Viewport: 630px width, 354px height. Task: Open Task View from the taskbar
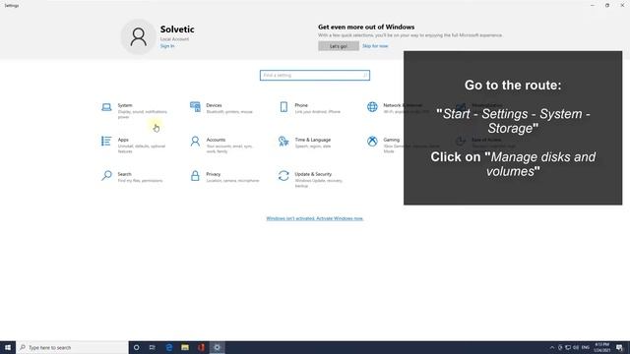point(153,347)
